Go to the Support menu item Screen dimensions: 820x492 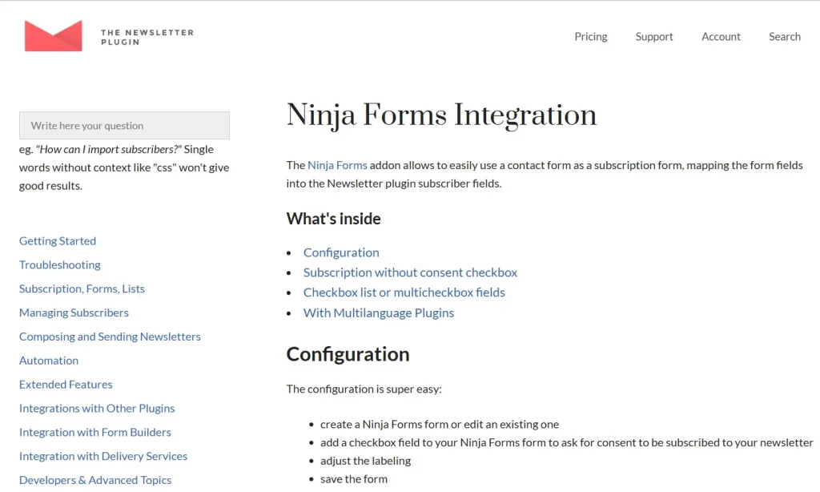click(654, 37)
